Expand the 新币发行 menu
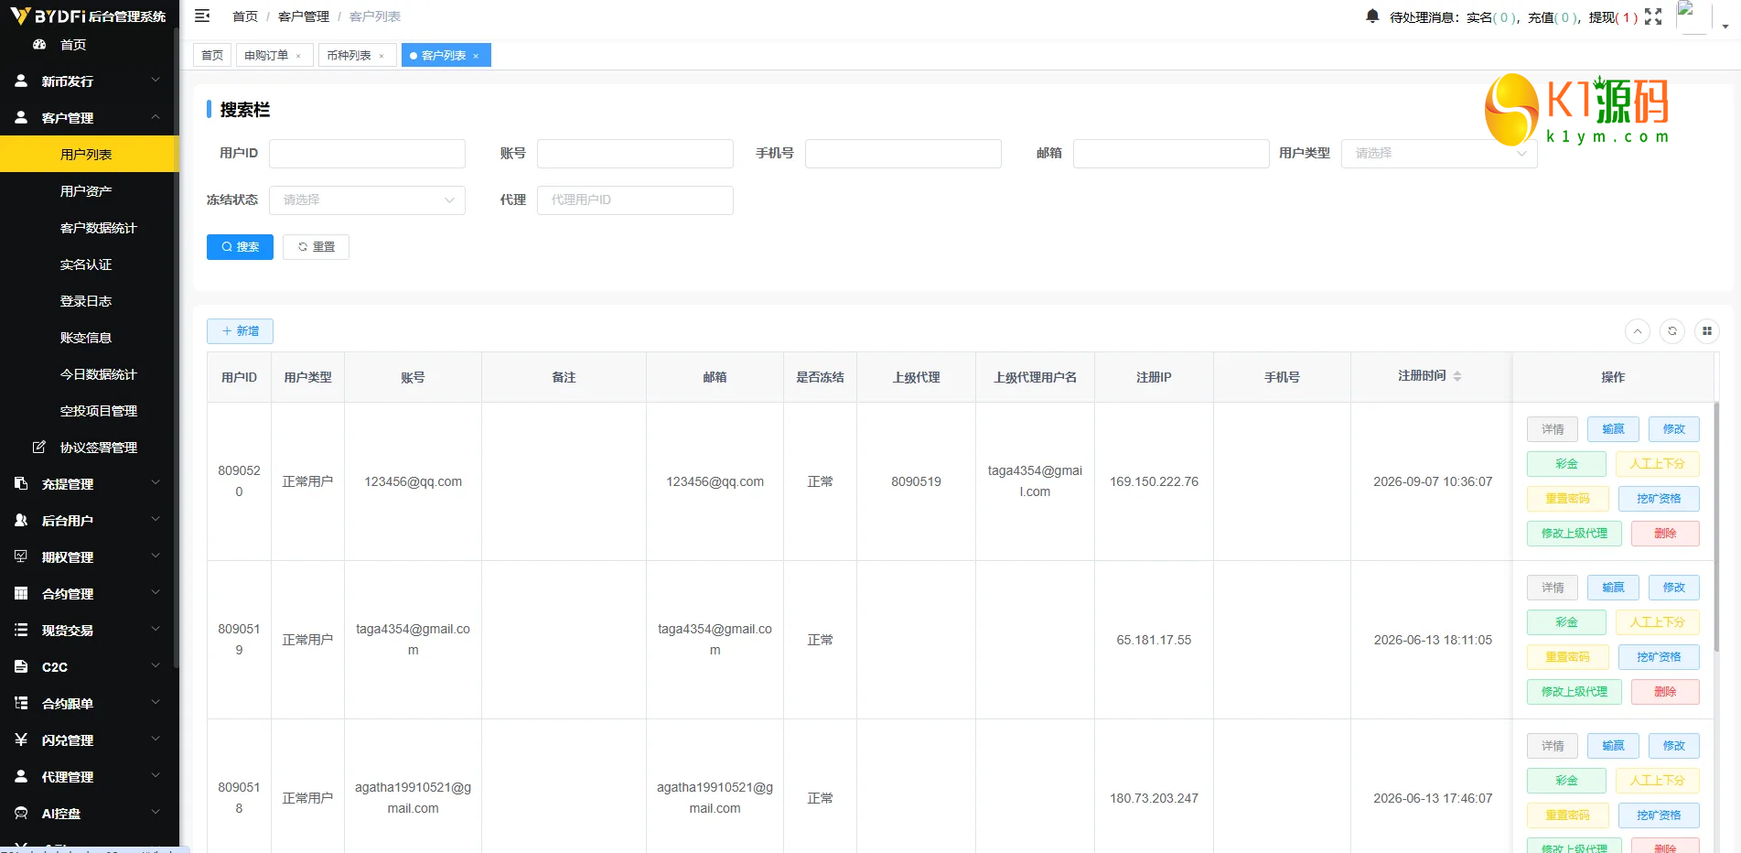 (x=156, y=81)
